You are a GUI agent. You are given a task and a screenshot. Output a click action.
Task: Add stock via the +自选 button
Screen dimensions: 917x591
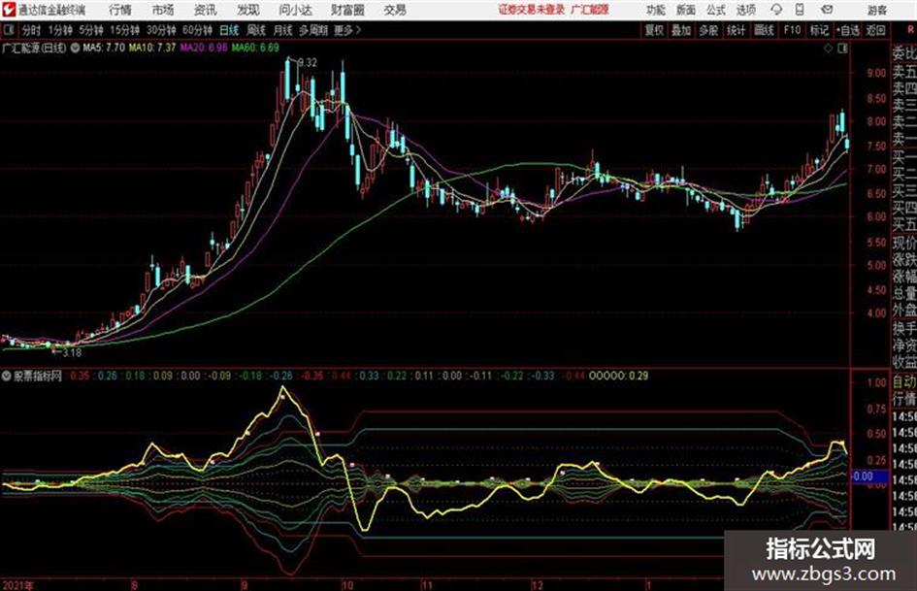[x=848, y=30]
